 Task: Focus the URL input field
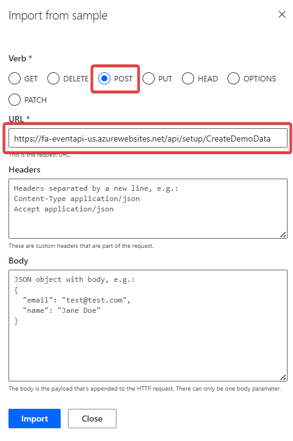coord(148,138)
